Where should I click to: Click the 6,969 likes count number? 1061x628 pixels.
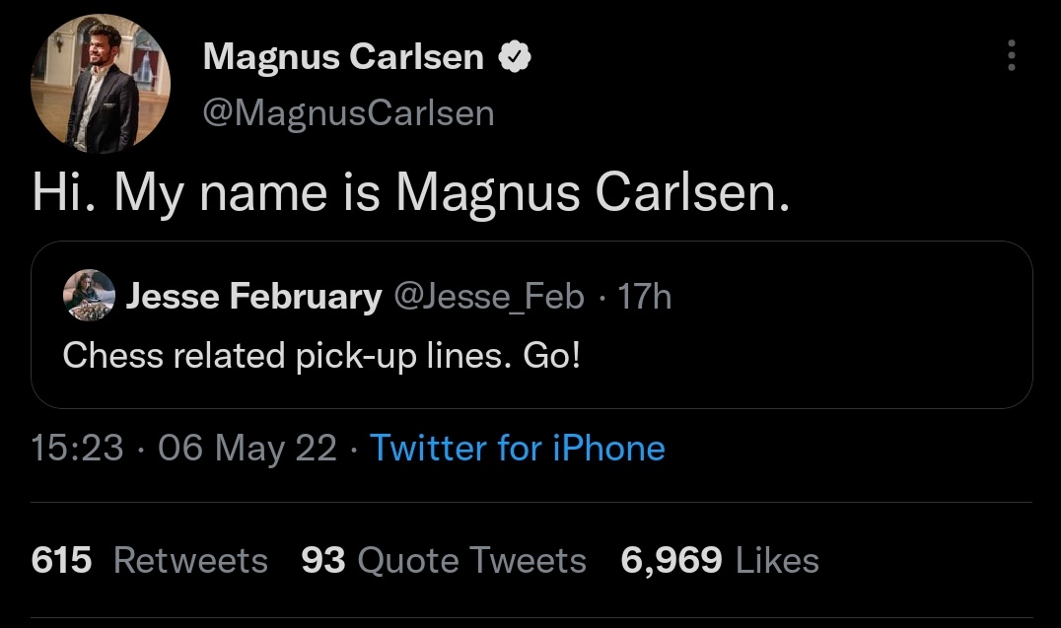coord(671,560)
